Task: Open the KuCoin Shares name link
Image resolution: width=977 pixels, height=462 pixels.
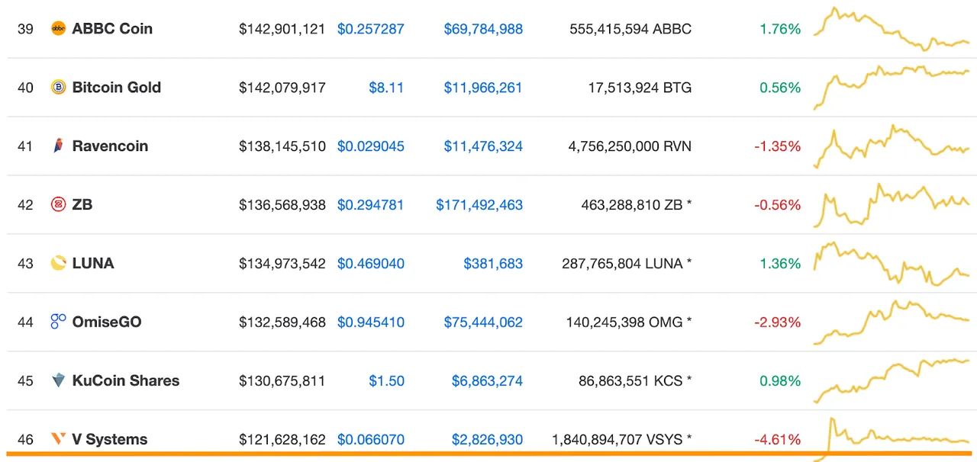Action: tap(126, 380)
